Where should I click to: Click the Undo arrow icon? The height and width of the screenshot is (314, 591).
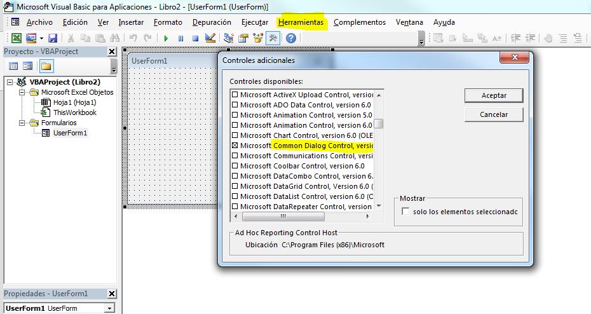(133, 38)
